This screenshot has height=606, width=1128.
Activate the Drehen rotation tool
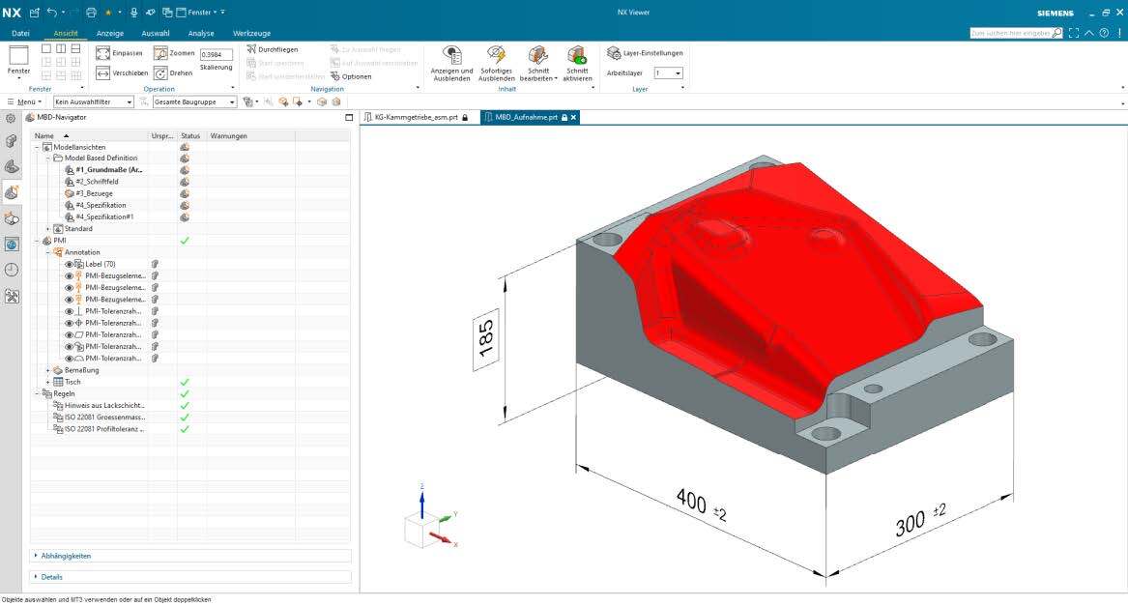(x=176, y=72)
